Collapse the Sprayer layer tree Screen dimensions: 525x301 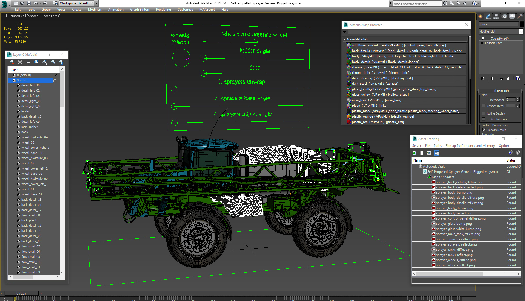(10, 80)
